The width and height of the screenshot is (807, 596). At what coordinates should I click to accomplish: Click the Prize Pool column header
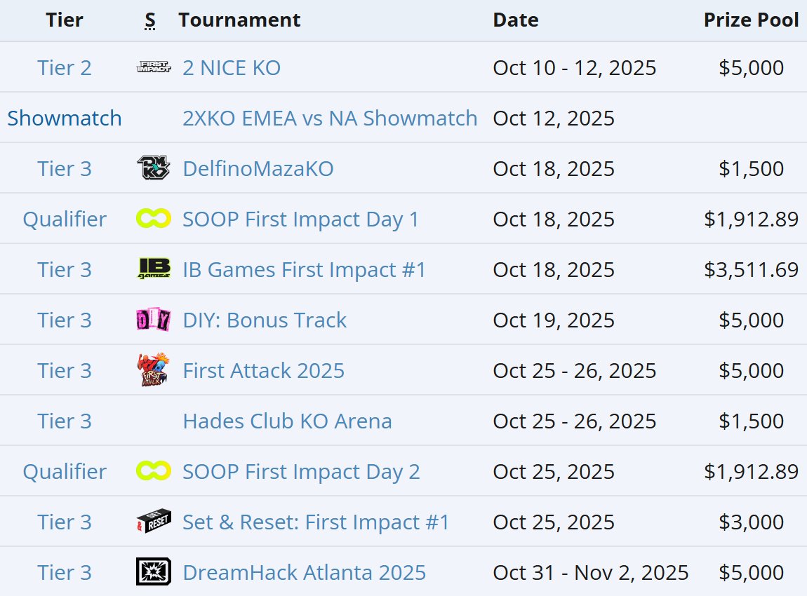point(751,20)
